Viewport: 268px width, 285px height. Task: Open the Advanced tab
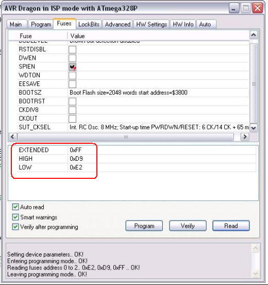tap(118, 24)
